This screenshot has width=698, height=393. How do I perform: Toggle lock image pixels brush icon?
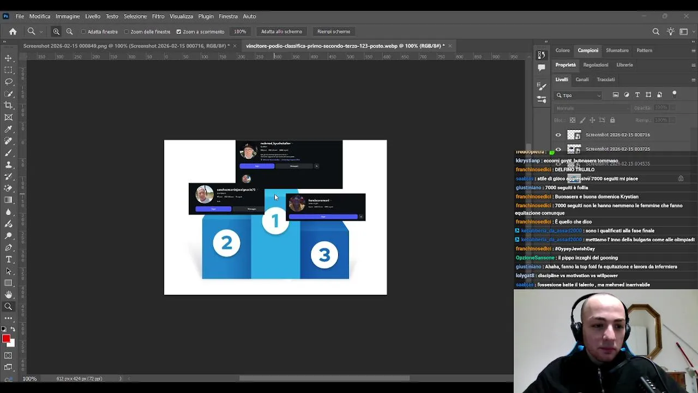582,120
